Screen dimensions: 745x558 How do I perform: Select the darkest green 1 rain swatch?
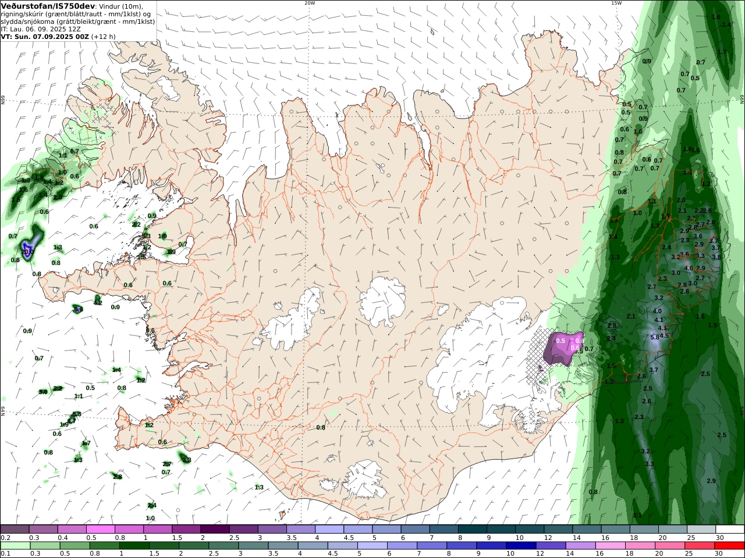(134, 546)
